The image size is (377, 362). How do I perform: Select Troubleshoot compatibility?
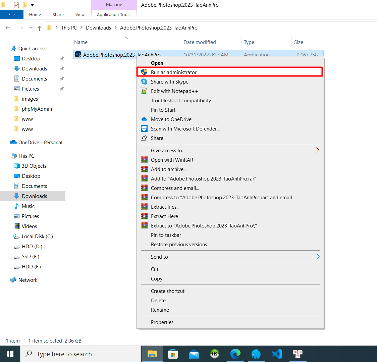230,100
